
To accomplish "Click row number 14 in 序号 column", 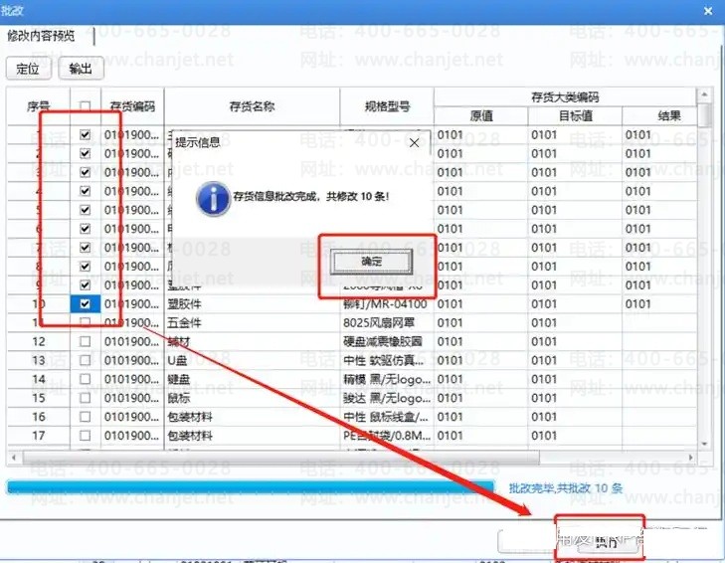I will pos(39,379).
